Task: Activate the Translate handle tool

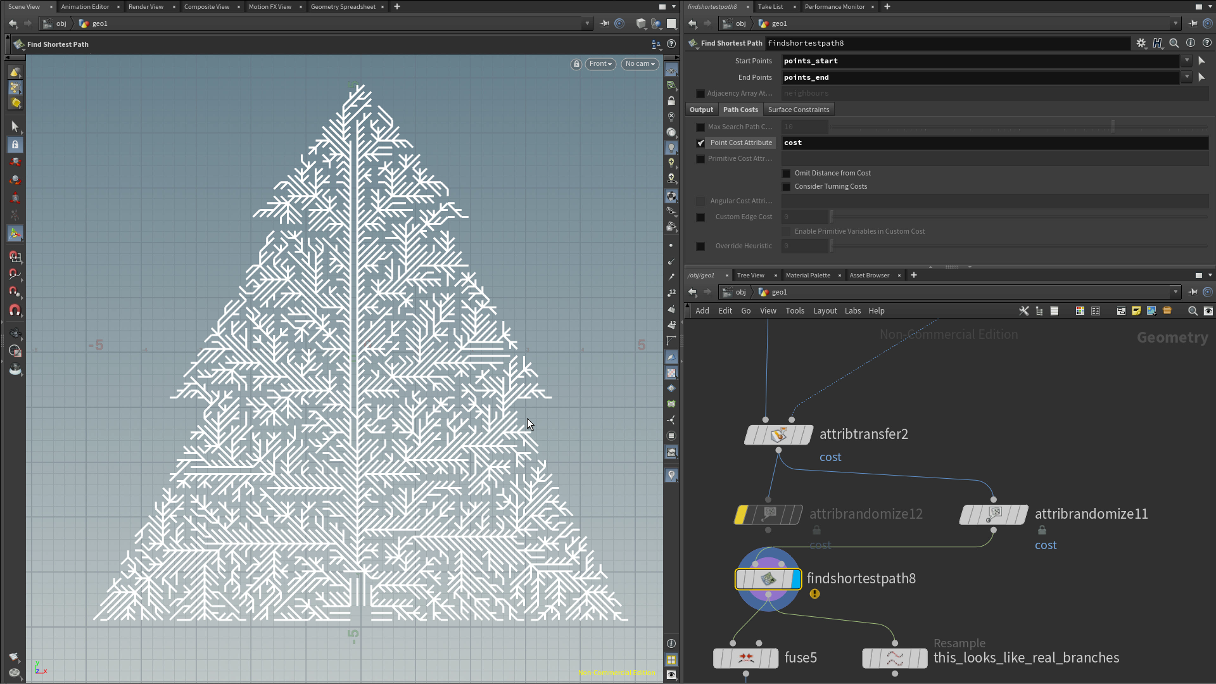Action: click(x=15, y=162)
